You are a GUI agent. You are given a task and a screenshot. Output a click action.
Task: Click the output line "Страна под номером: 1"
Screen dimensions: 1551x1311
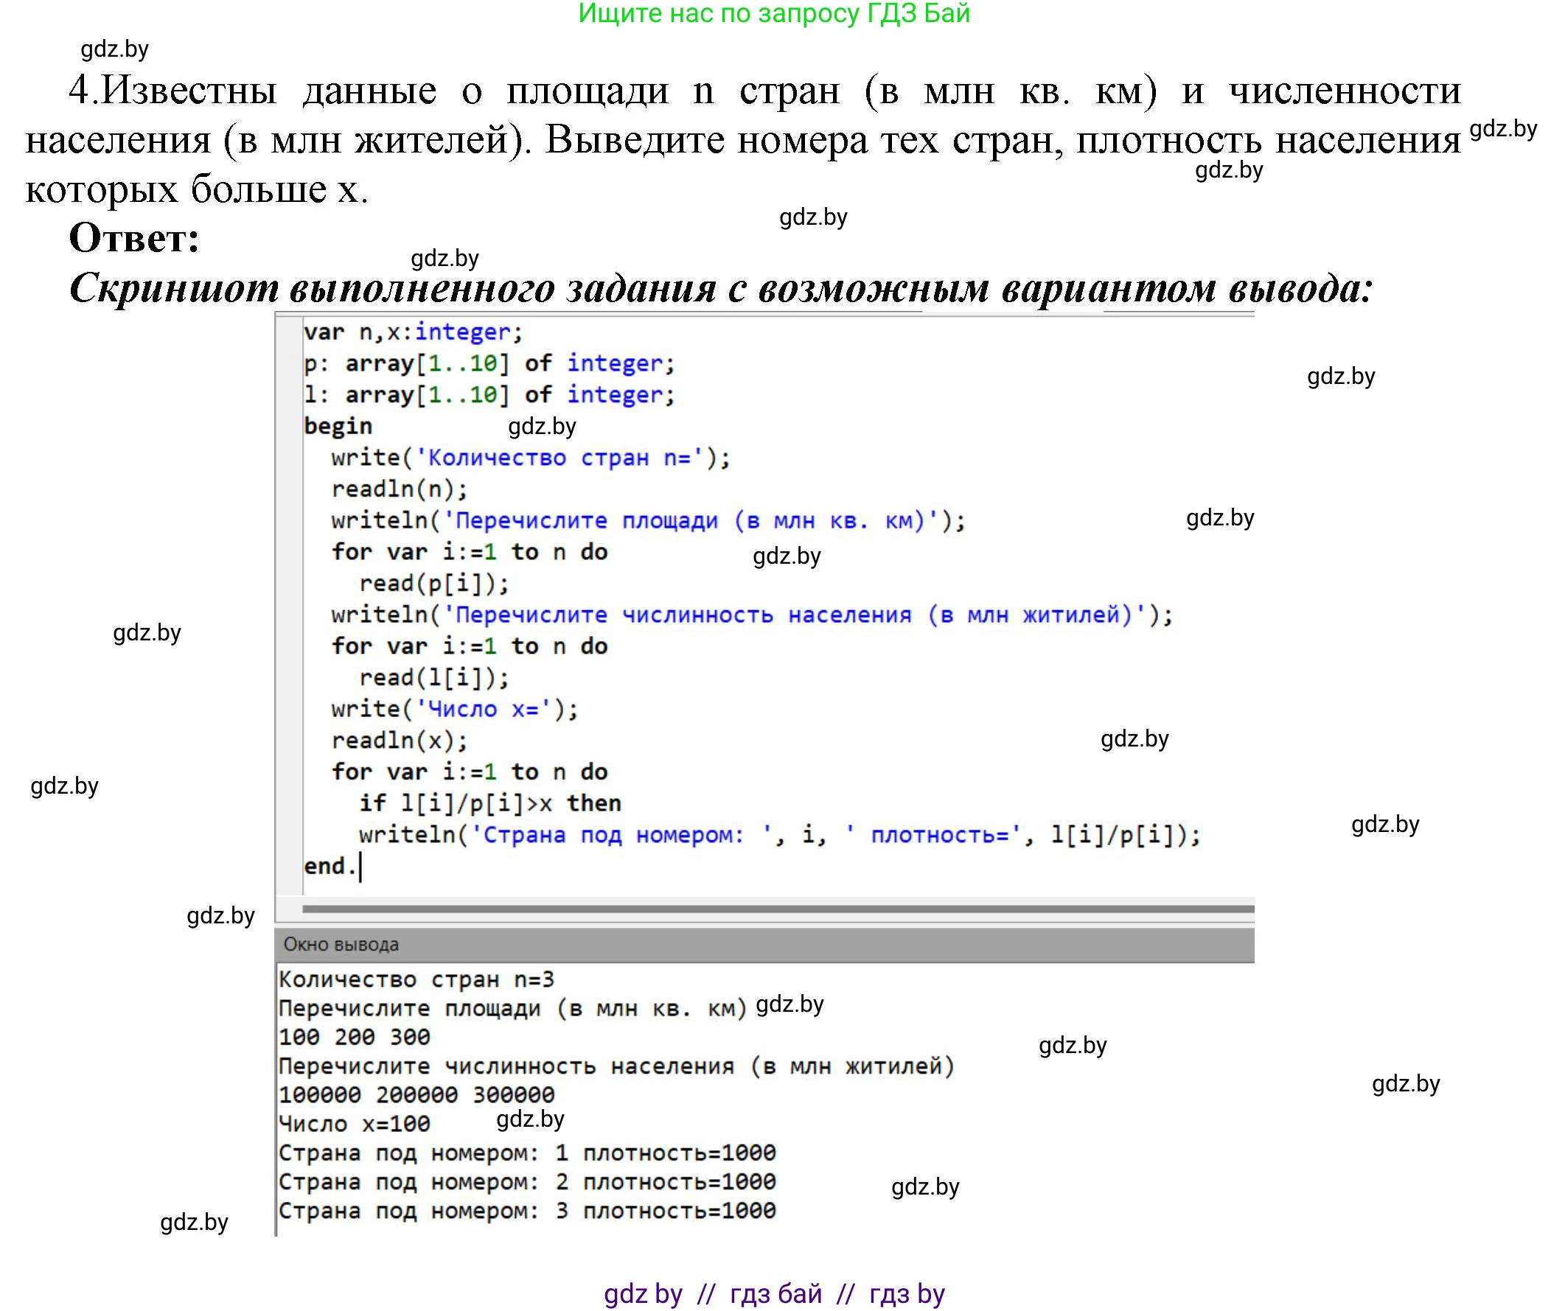coord(528,1153)
